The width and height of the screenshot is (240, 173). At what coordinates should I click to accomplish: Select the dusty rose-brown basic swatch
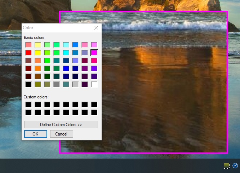28,61
